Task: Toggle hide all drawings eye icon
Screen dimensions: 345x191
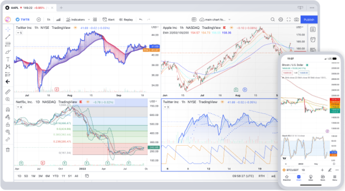Action: point(8,132)
